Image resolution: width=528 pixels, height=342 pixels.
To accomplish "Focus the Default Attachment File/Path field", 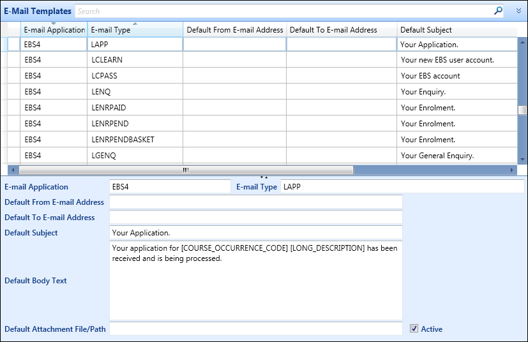I will tap(256, 329).
